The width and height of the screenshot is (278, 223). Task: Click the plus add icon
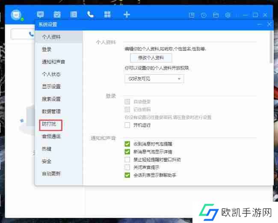127,14
